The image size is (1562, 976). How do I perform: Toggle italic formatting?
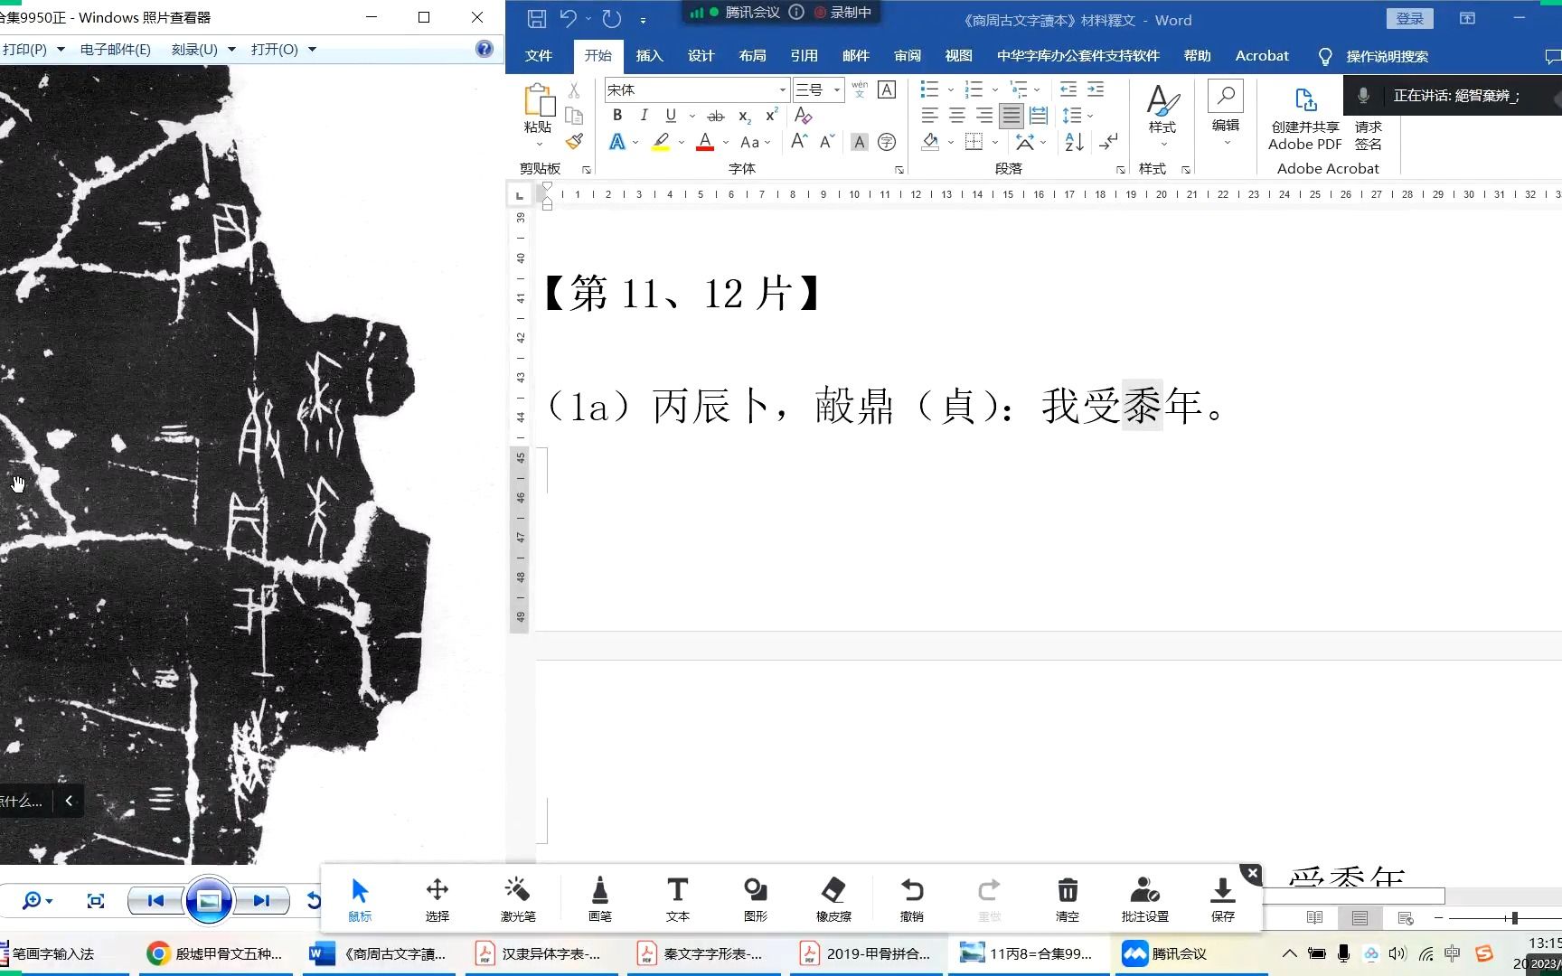pos(644,116)
